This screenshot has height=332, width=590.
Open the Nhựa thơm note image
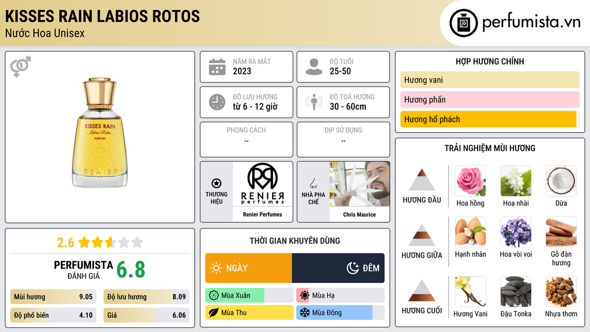561,292
